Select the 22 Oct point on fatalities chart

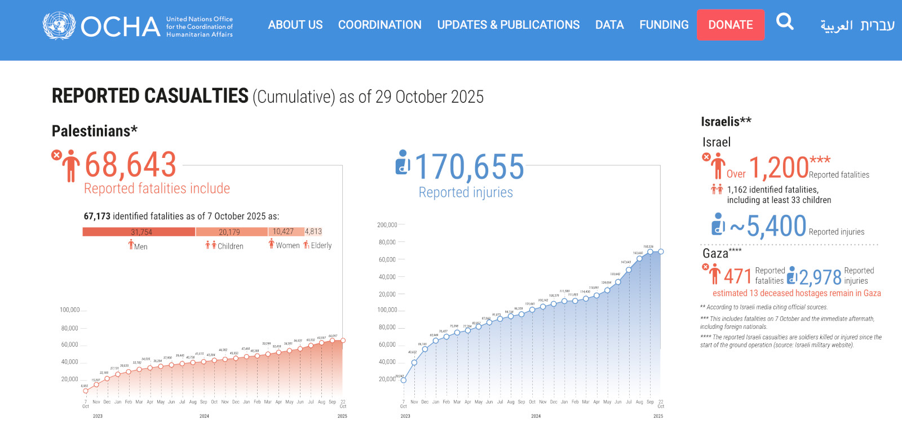343,341
